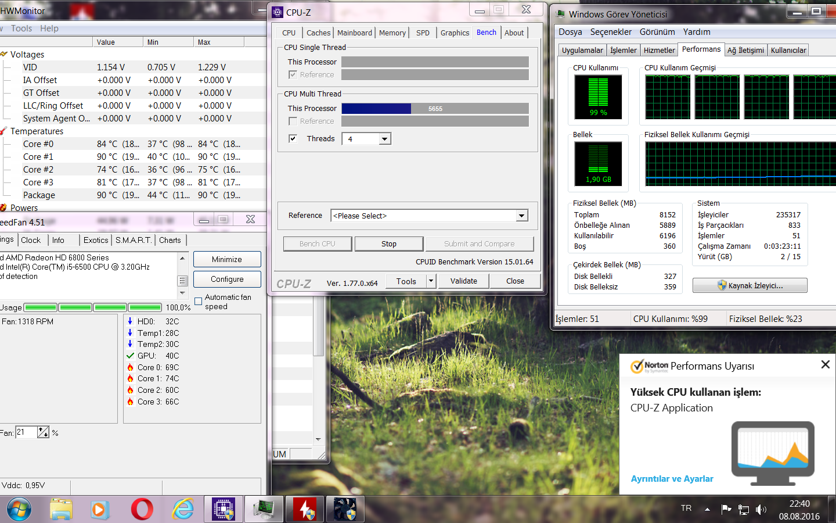
Task: Click the CPU Kullanımı gauge showing 99 %
Action: 598,96
